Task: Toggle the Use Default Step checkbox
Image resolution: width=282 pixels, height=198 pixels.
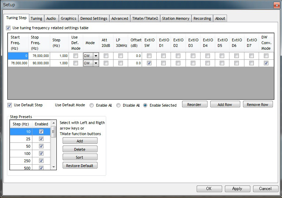Action: tap(10, 105)
